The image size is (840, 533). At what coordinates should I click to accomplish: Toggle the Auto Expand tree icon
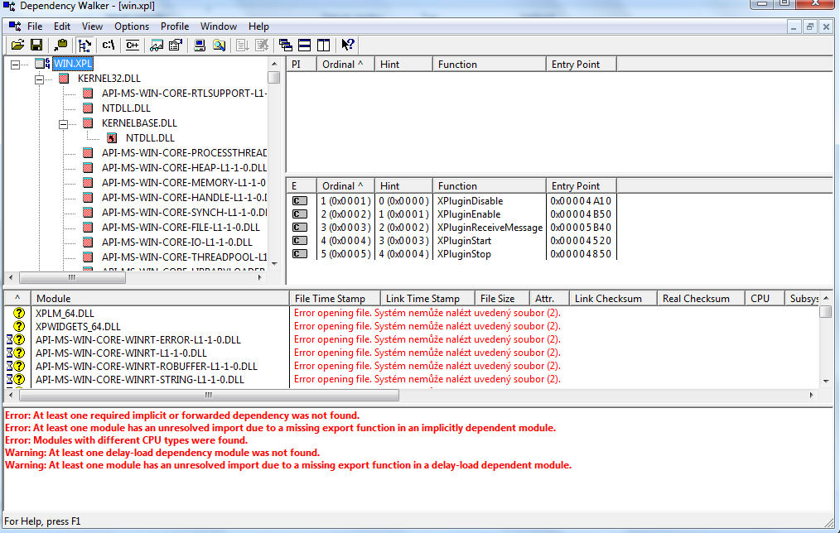84,45
